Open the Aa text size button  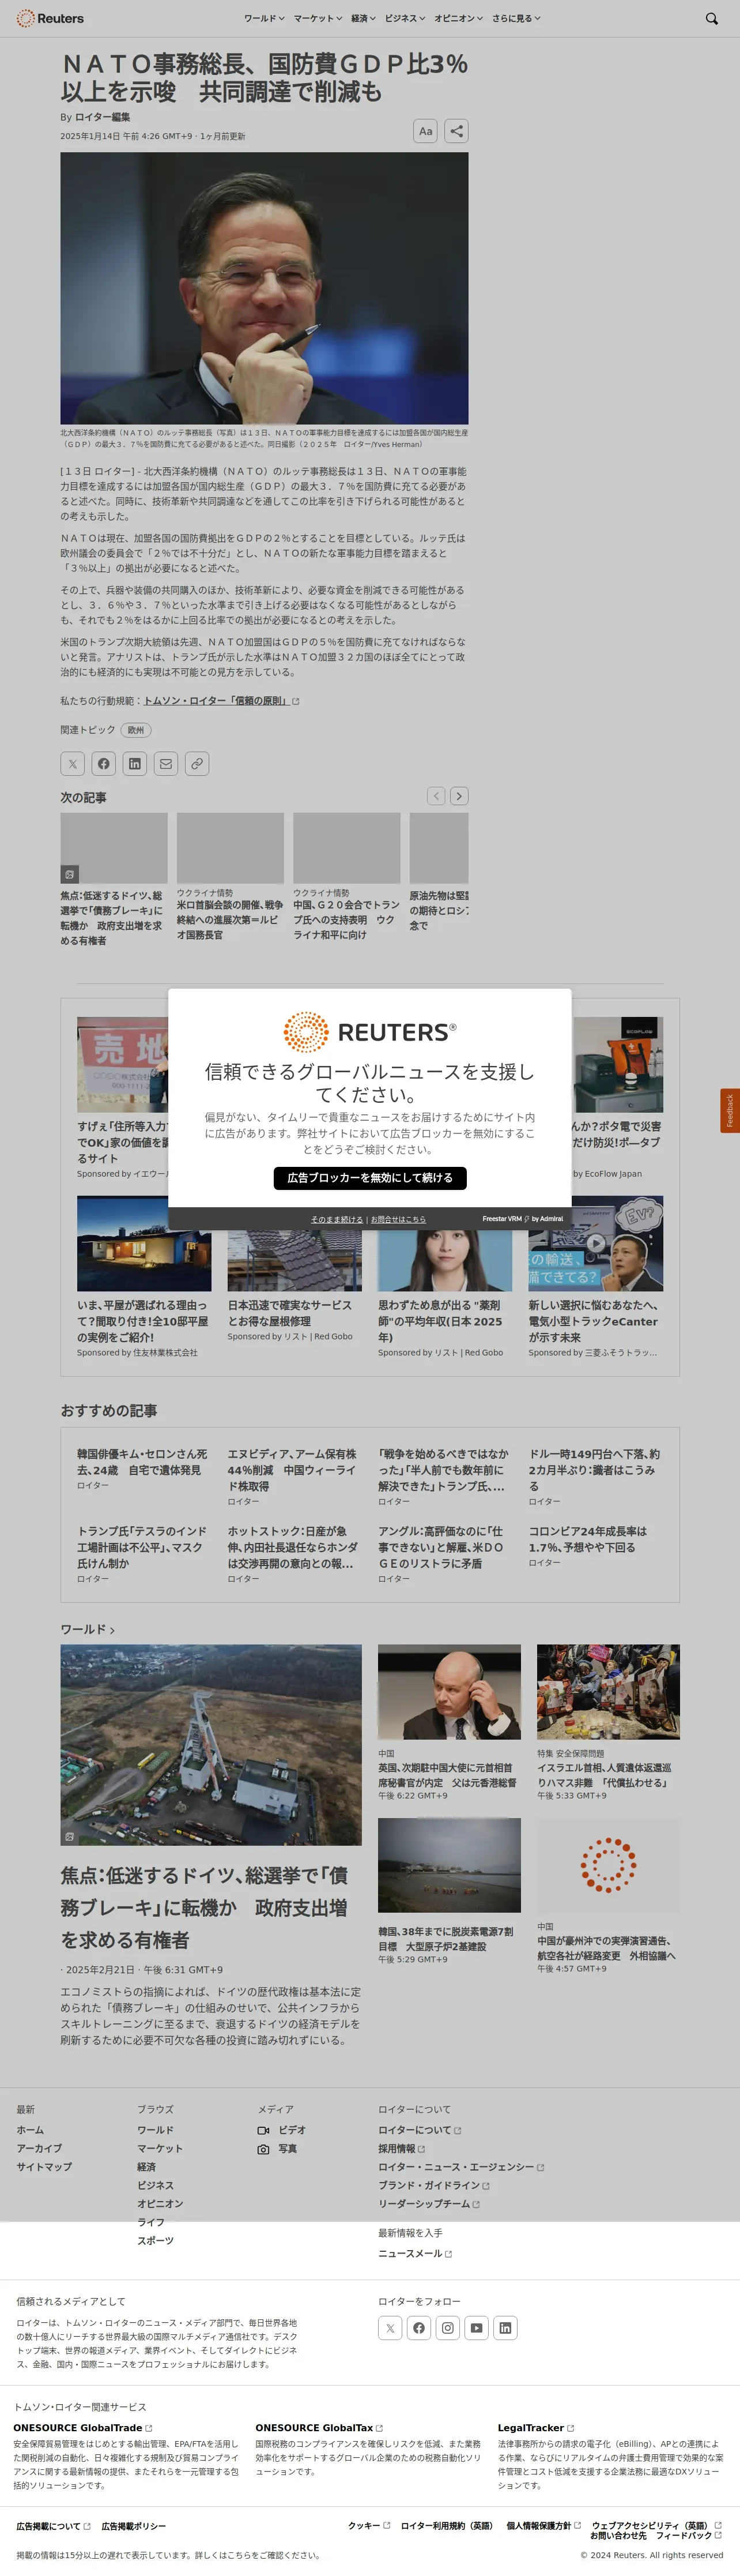pos(425,131)
